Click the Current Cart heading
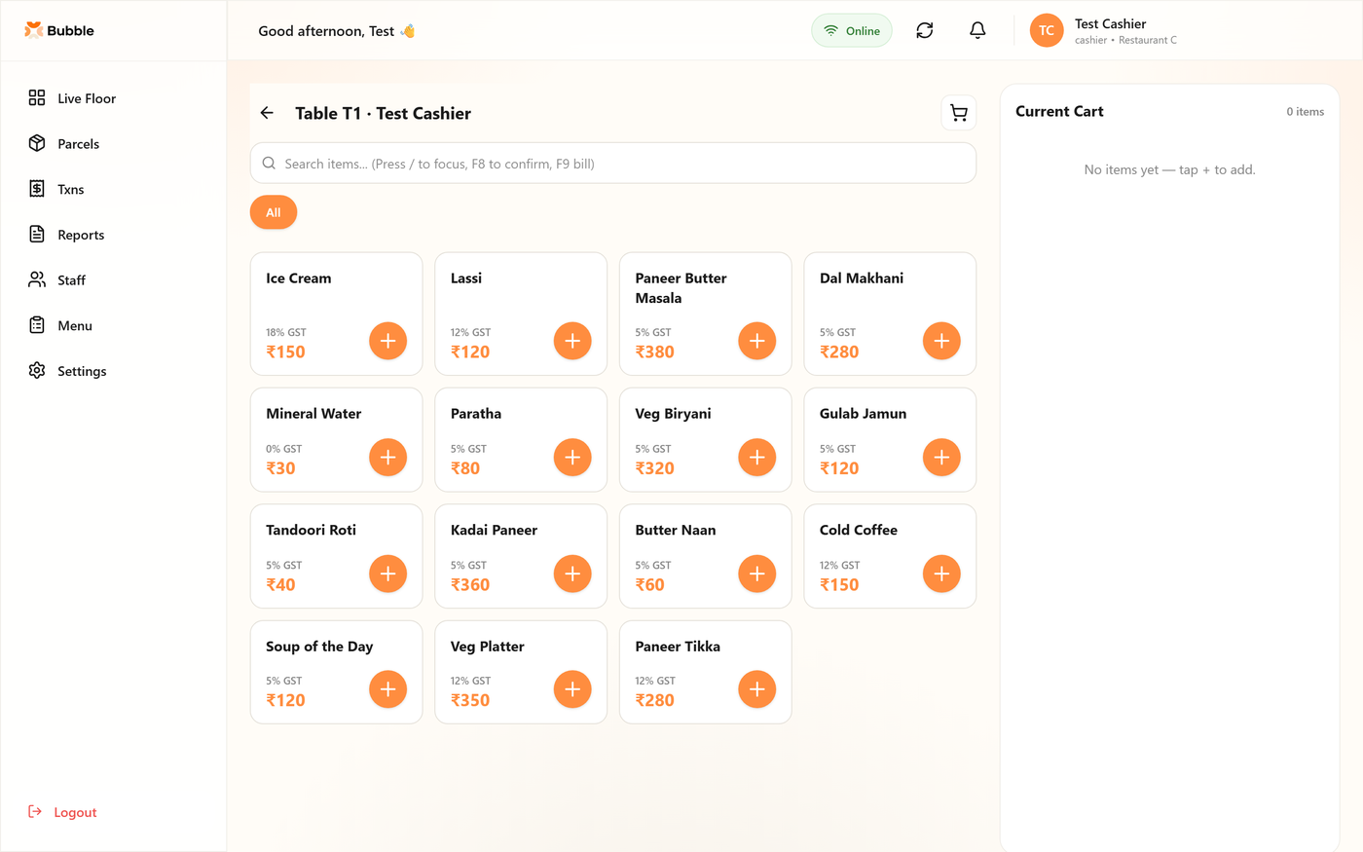This screenshot has height=852, width=1363. [1059, 111]
